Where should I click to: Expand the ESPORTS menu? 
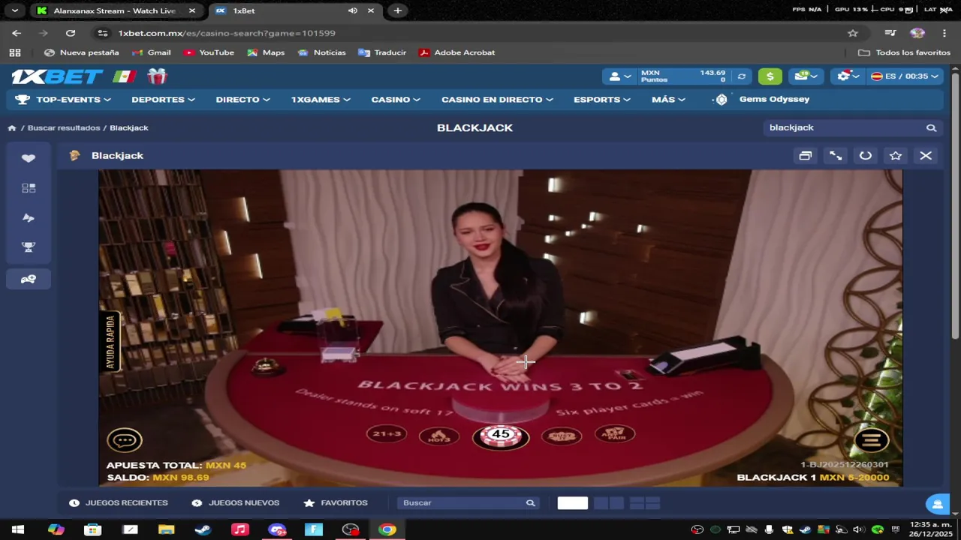pyautogui.click(x=602, y=100)
